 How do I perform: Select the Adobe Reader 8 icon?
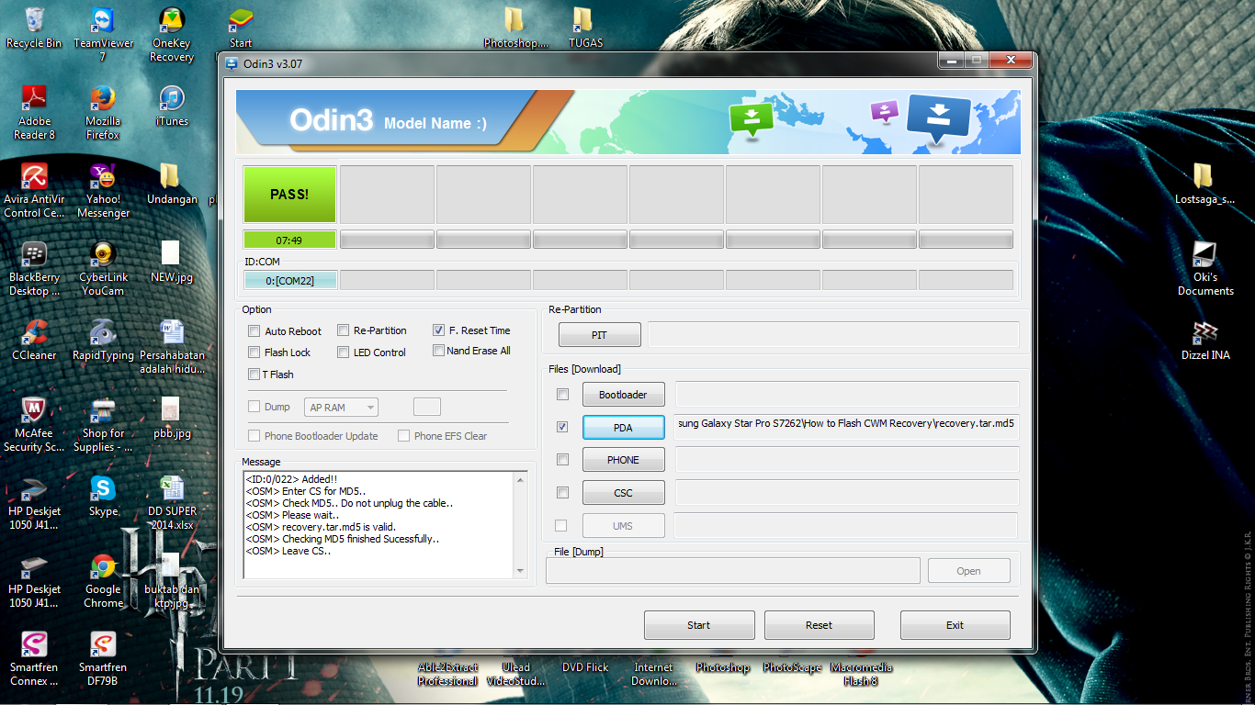[x=34, y=112]
